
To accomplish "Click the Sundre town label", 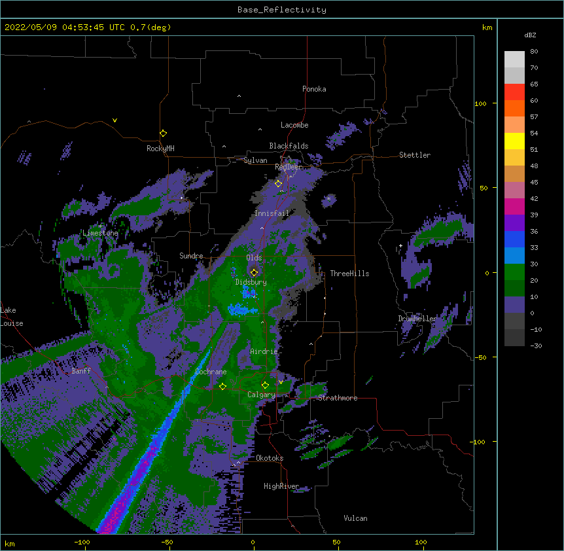I will click(191, 256).
